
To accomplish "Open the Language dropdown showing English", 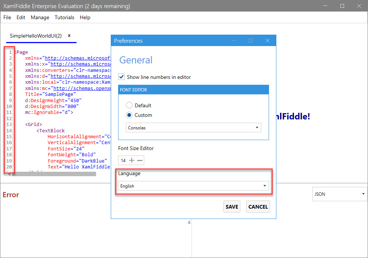I will (x=194, y=186).
